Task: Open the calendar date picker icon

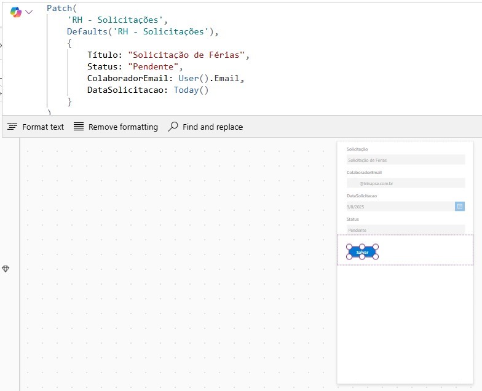Action: (460, 207)
